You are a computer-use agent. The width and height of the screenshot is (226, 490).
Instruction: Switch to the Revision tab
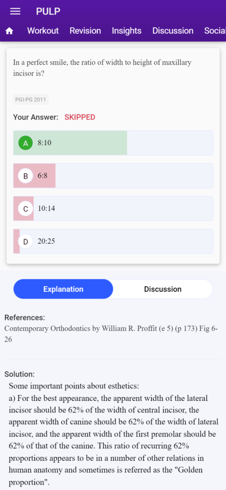pyautogui.click(x=85, y=31)
